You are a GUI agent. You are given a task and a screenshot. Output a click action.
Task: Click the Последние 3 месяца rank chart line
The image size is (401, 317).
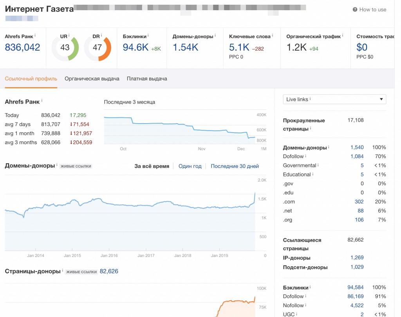tap(179, 128)
